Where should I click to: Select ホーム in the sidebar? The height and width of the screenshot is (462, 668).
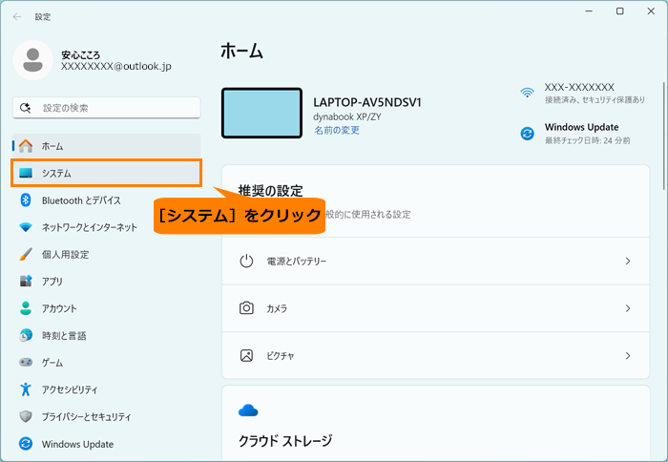[x=107, y=146]
